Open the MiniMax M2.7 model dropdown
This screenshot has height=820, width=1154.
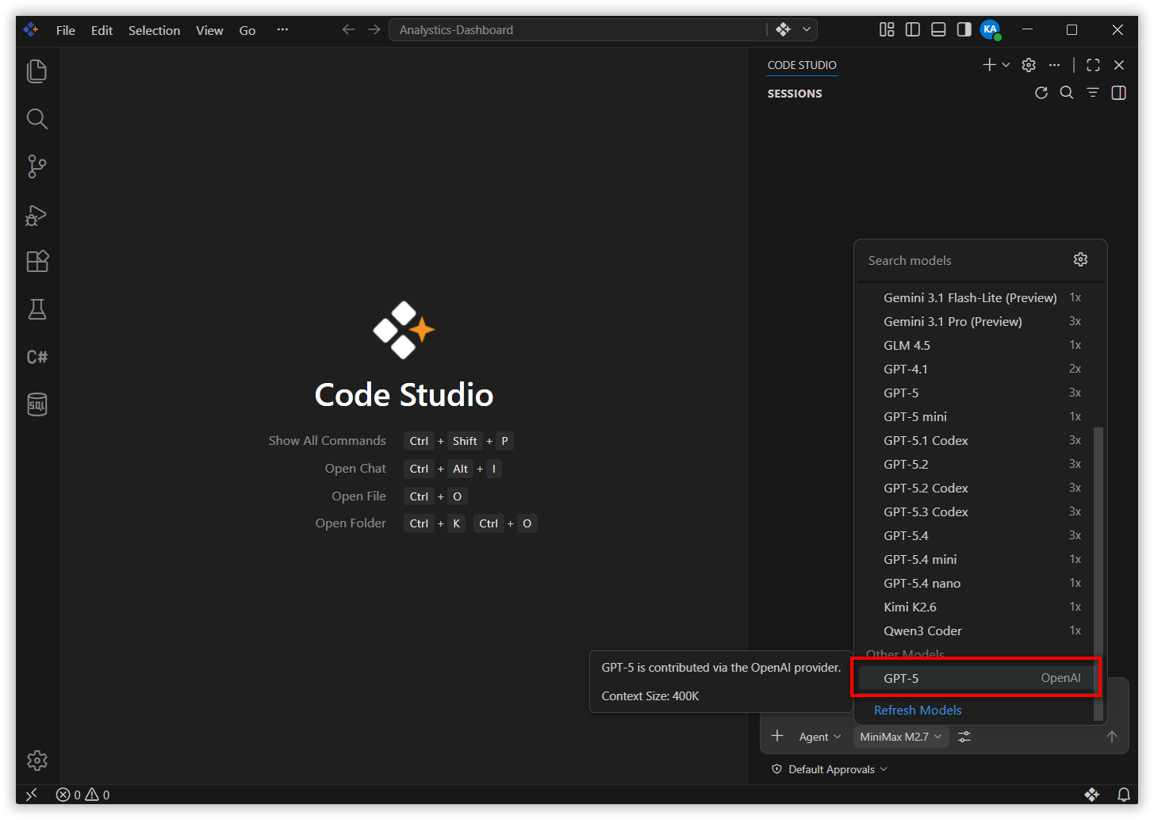click(x=901, y=737)
